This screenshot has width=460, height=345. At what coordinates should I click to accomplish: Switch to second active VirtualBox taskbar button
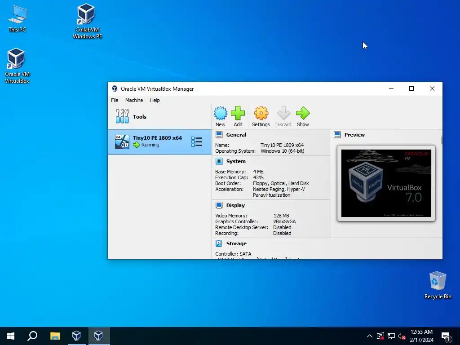coord(98,336)
